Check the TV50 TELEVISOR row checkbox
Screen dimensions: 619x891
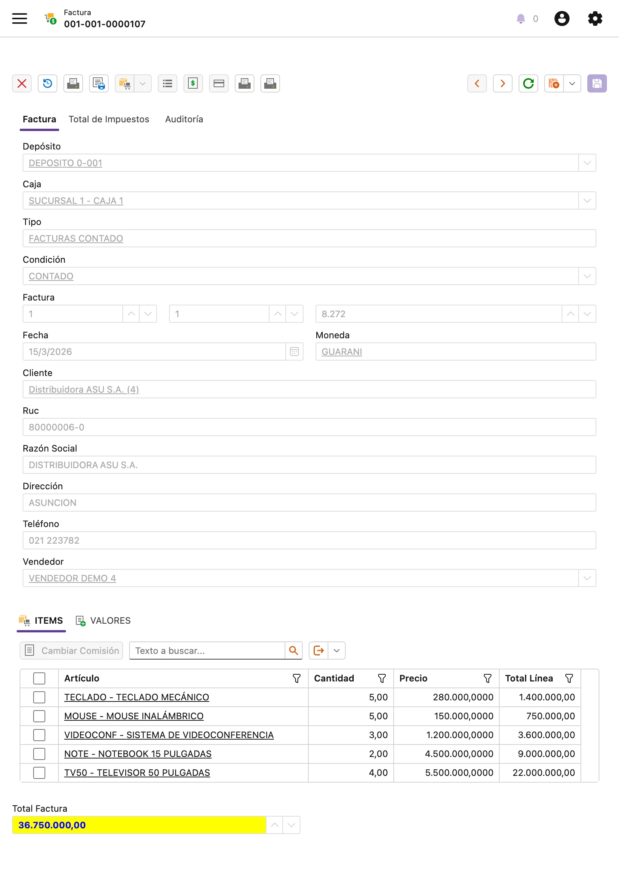click(39, 773)
